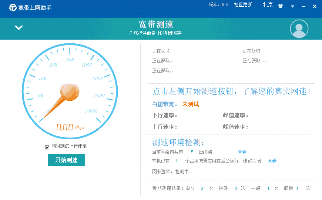Viewport: 322px width, 200px height.
Task: Click the 版本: 9.5 version text
Action: coord(218,5)
